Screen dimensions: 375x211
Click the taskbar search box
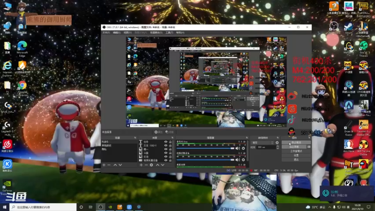pos(43,207)
